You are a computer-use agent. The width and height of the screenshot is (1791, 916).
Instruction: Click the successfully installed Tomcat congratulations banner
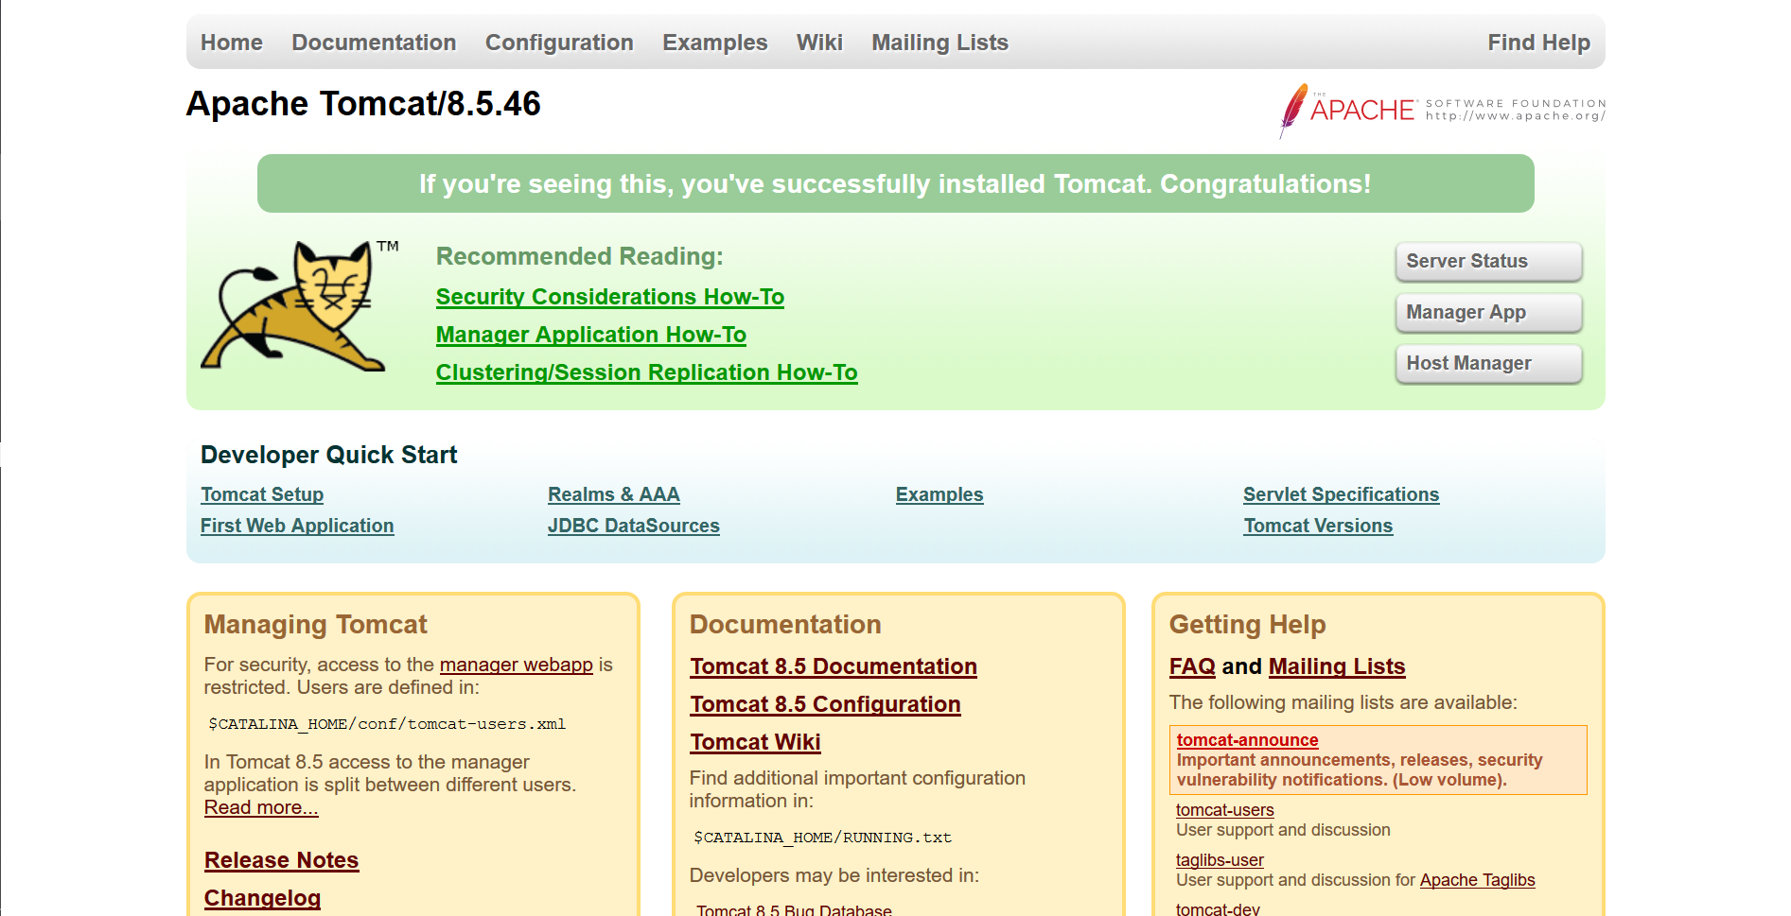(895, 183)
